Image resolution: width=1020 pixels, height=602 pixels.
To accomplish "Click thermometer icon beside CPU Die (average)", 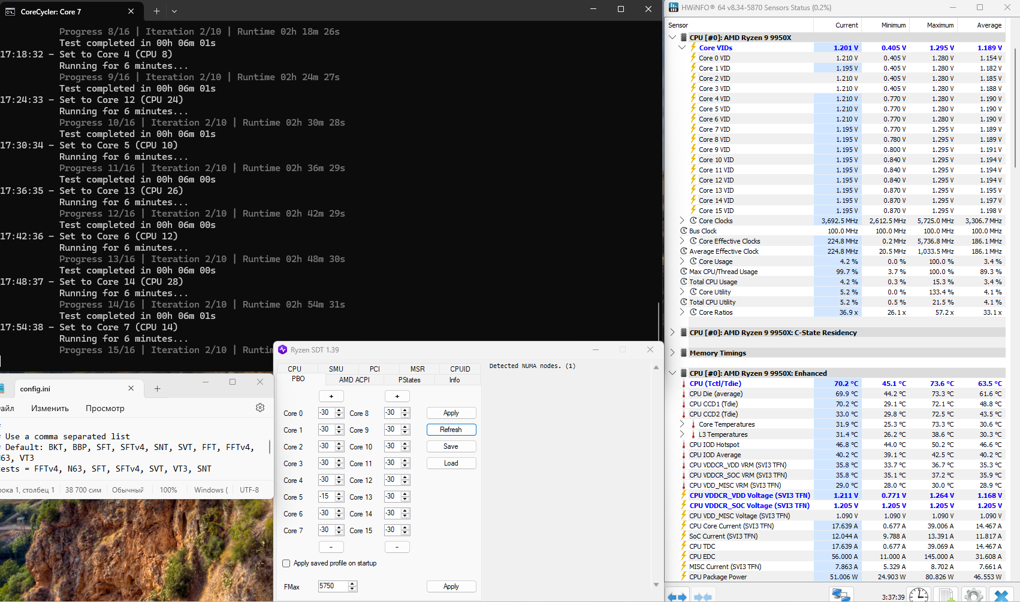I will (684, 394).
